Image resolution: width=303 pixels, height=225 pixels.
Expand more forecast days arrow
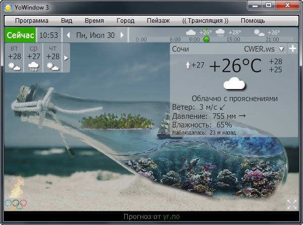click(66, 58)
